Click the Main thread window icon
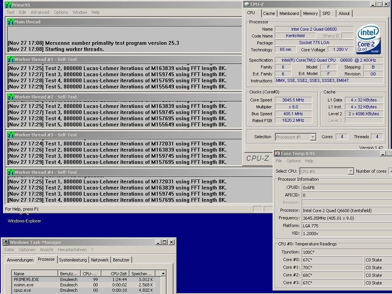The height and width of the screenshot is (294, 392). point(10,22)
